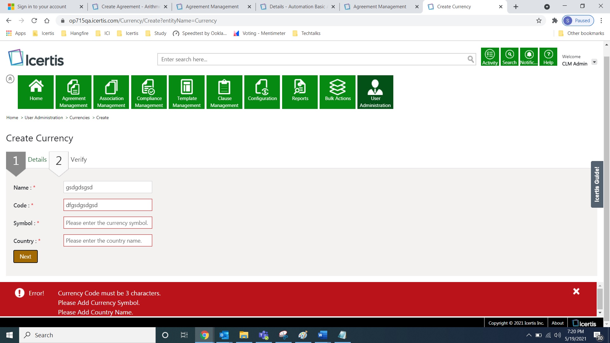Click the Icertis logo
Viewport: 610px width, 343px height.
coord(36,58)
